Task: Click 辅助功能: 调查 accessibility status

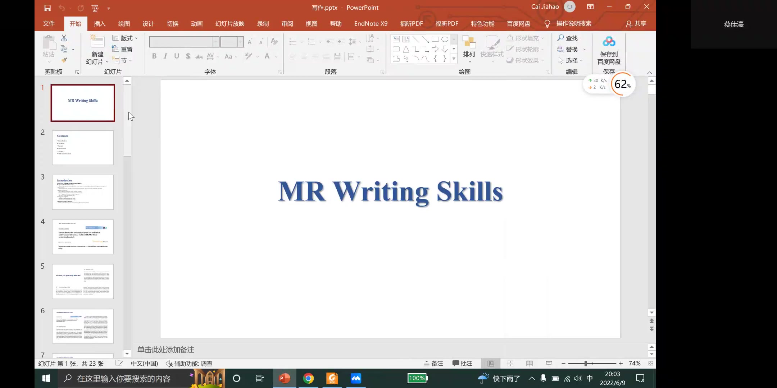Action: click(x=190, y=363)
